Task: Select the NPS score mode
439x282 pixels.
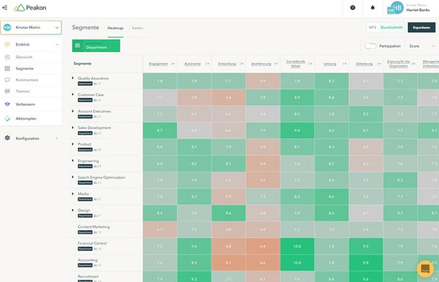Action: 373,27
